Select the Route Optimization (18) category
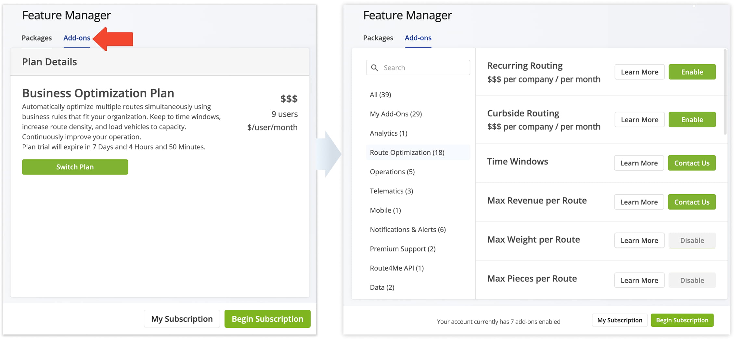This screenshot has width=735, height=340. pos(407,152)
